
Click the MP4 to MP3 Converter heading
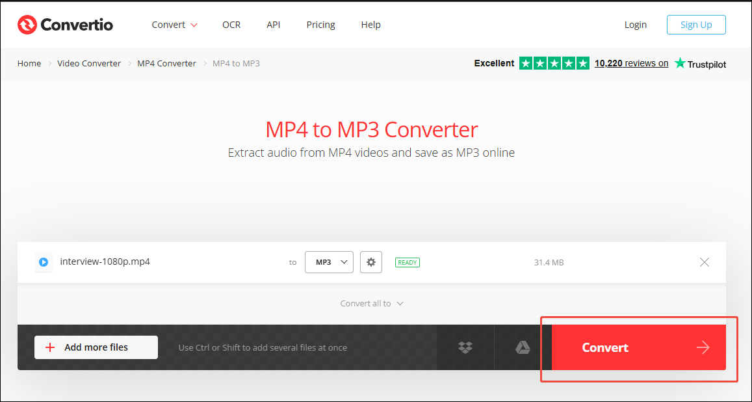[372, 129]
